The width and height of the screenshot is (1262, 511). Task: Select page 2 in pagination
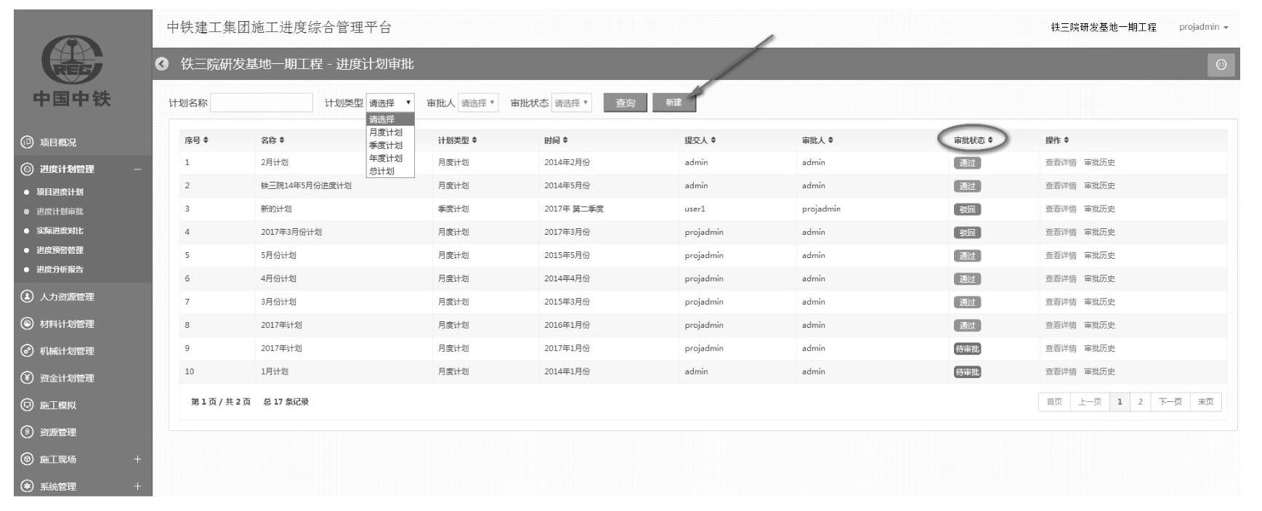pyautogui.click(x=1141, y=402)
